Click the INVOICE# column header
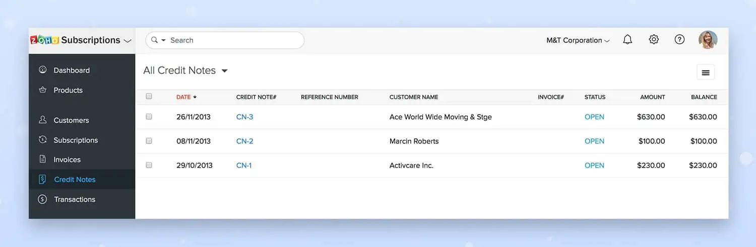Viewport: 756px width, 247px height. click(x=551, y=97)
